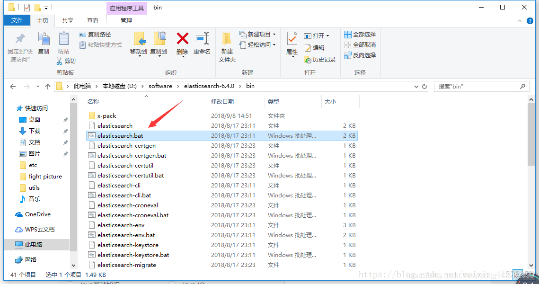Screen dimensions: 539x284
Task: Click the Pin to Quick access icon
Action: (x=20, y=38)
